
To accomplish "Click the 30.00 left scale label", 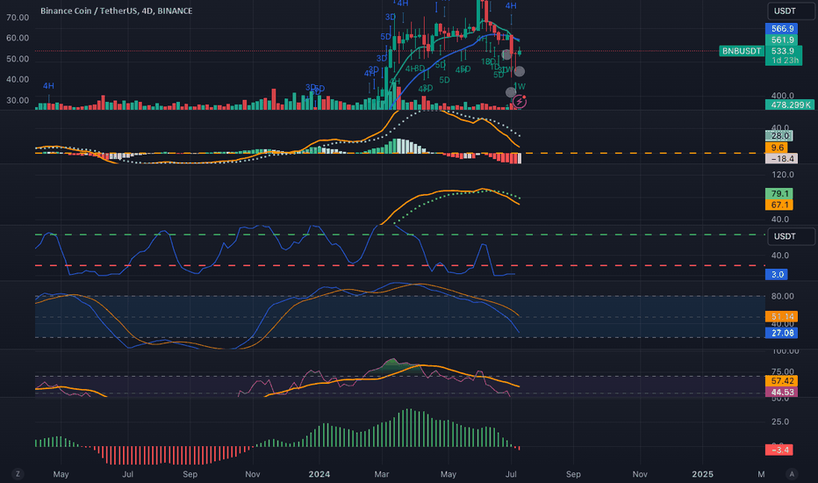I will click(18, 100).
